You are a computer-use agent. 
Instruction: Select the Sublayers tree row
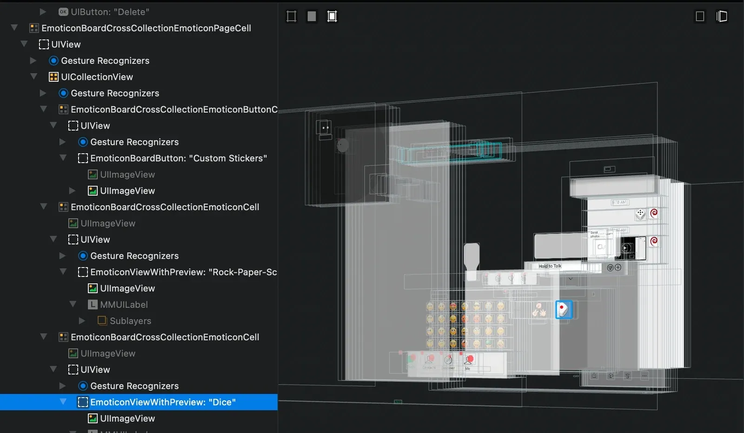[x=139, y=321]
